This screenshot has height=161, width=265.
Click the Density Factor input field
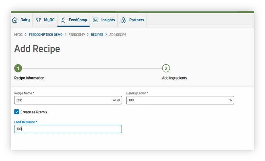[x=180, y=100]
